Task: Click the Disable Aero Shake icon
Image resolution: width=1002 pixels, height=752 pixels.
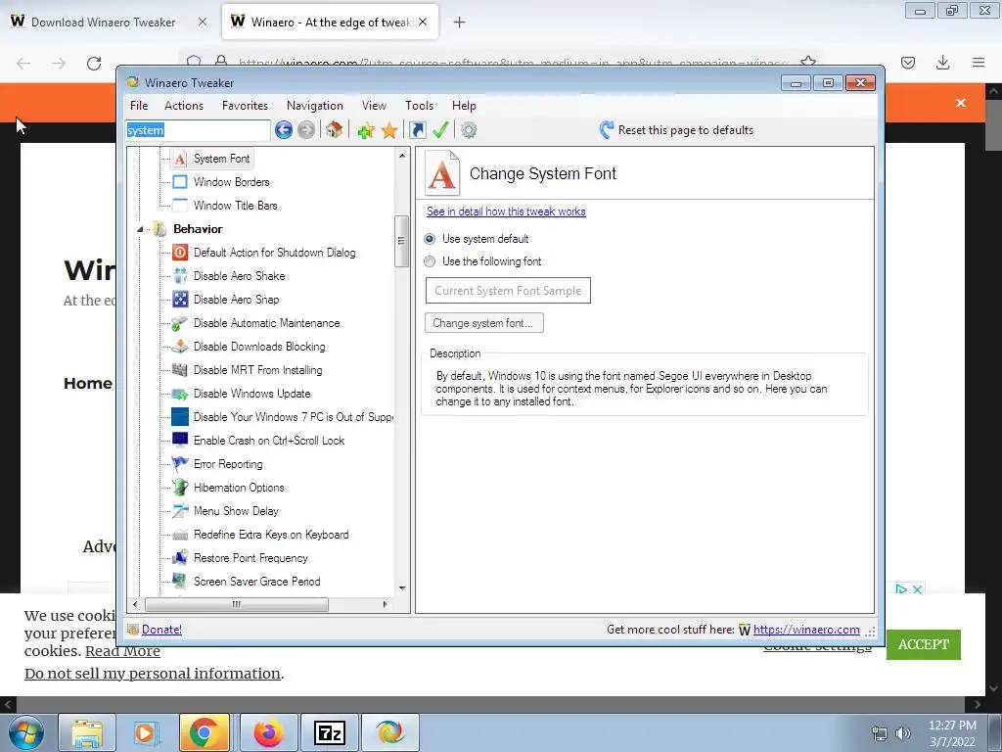Action: 180,276
